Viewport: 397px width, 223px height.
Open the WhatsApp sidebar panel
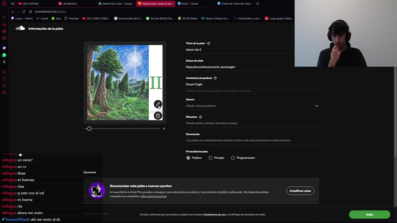(4, 55)
